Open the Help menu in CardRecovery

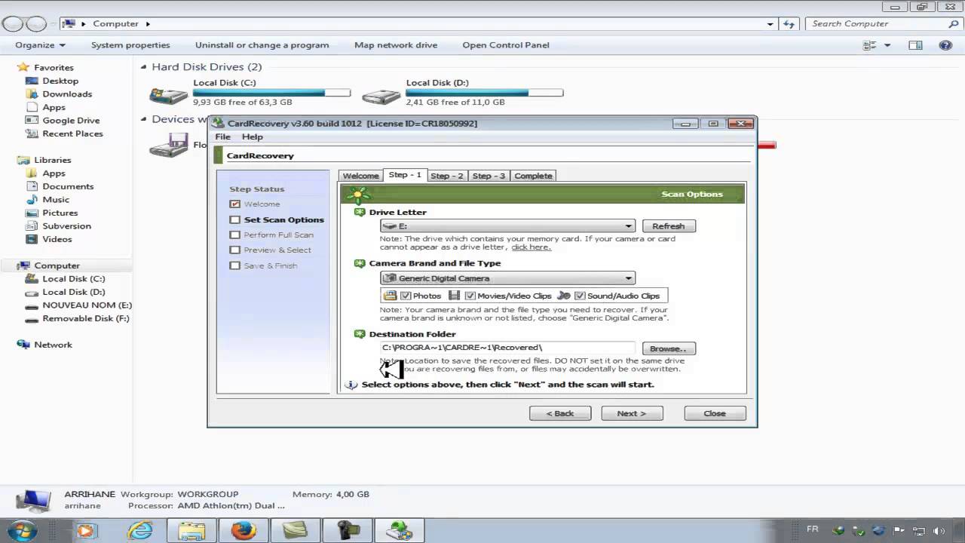[x=252, y=137]
